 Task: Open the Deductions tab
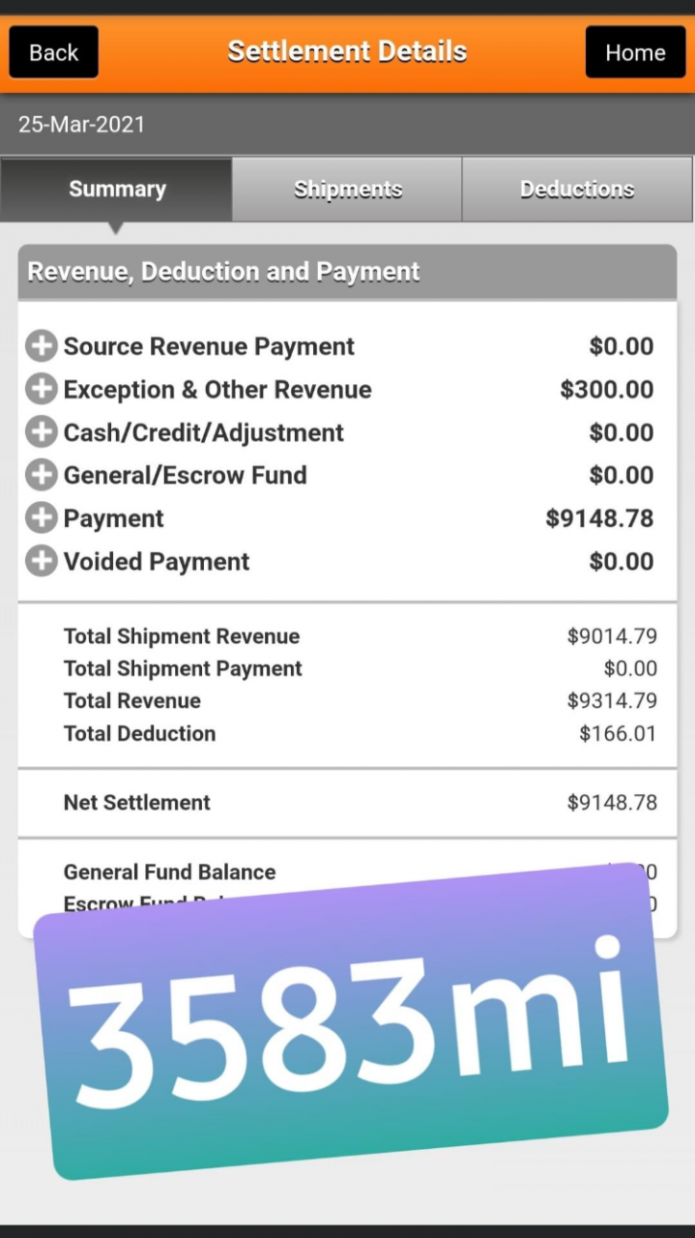point(577,189)
